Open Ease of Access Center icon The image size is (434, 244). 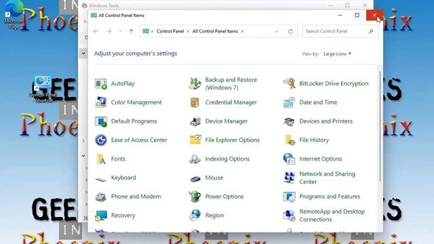click(101, 140)
